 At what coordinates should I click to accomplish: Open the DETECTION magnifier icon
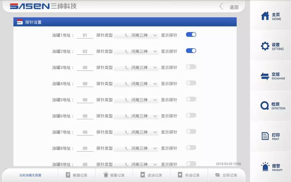pos(265,106)
